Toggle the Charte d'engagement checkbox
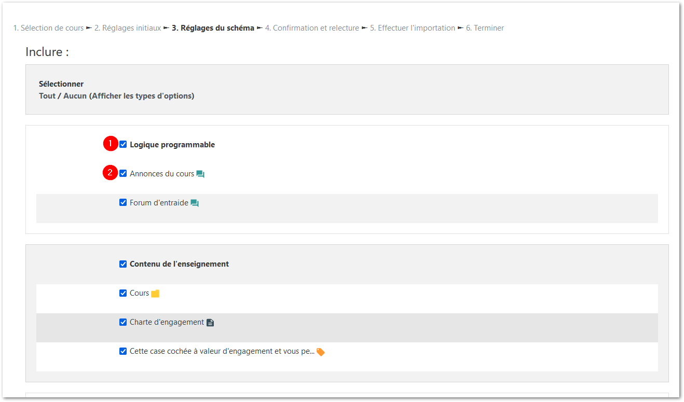Viewport: 684px width, 402px height. 123,322
